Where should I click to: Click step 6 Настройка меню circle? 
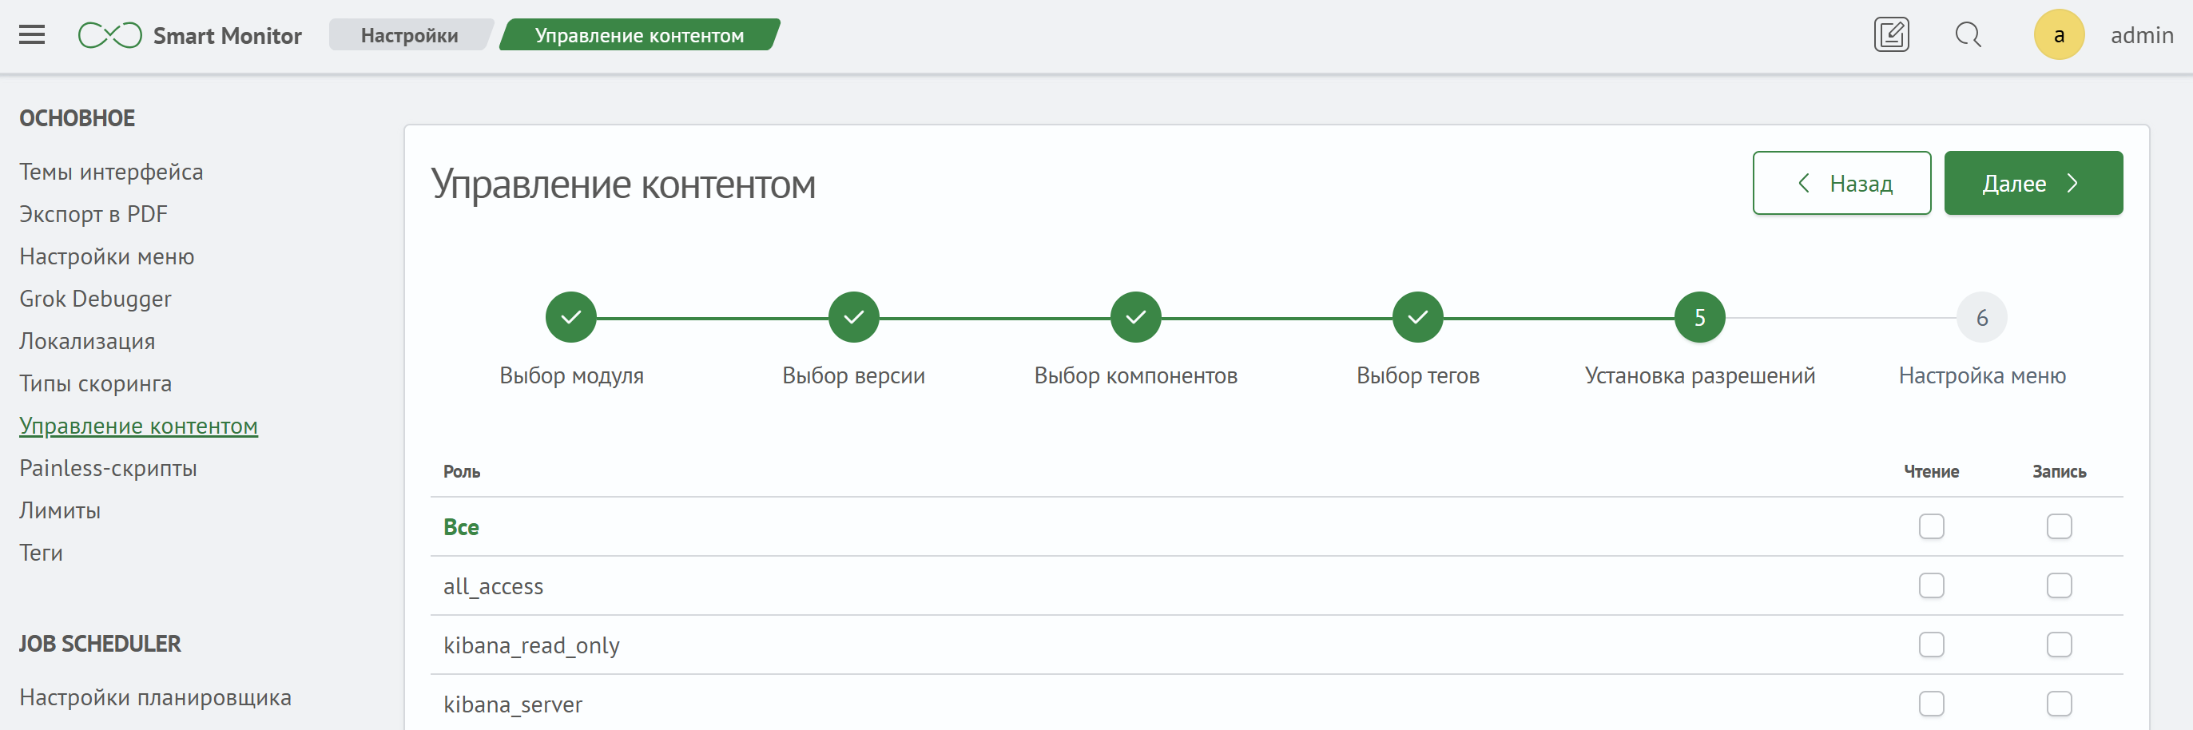click(x=1981, y=317)
